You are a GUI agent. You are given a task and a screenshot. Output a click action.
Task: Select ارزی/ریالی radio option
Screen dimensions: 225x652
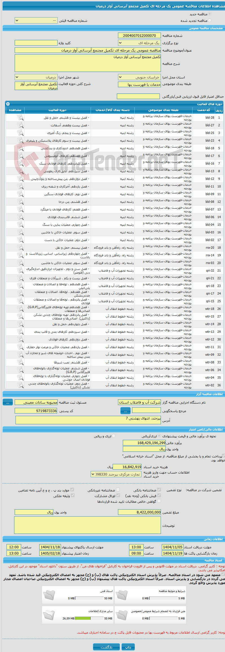tap(160, 436)
